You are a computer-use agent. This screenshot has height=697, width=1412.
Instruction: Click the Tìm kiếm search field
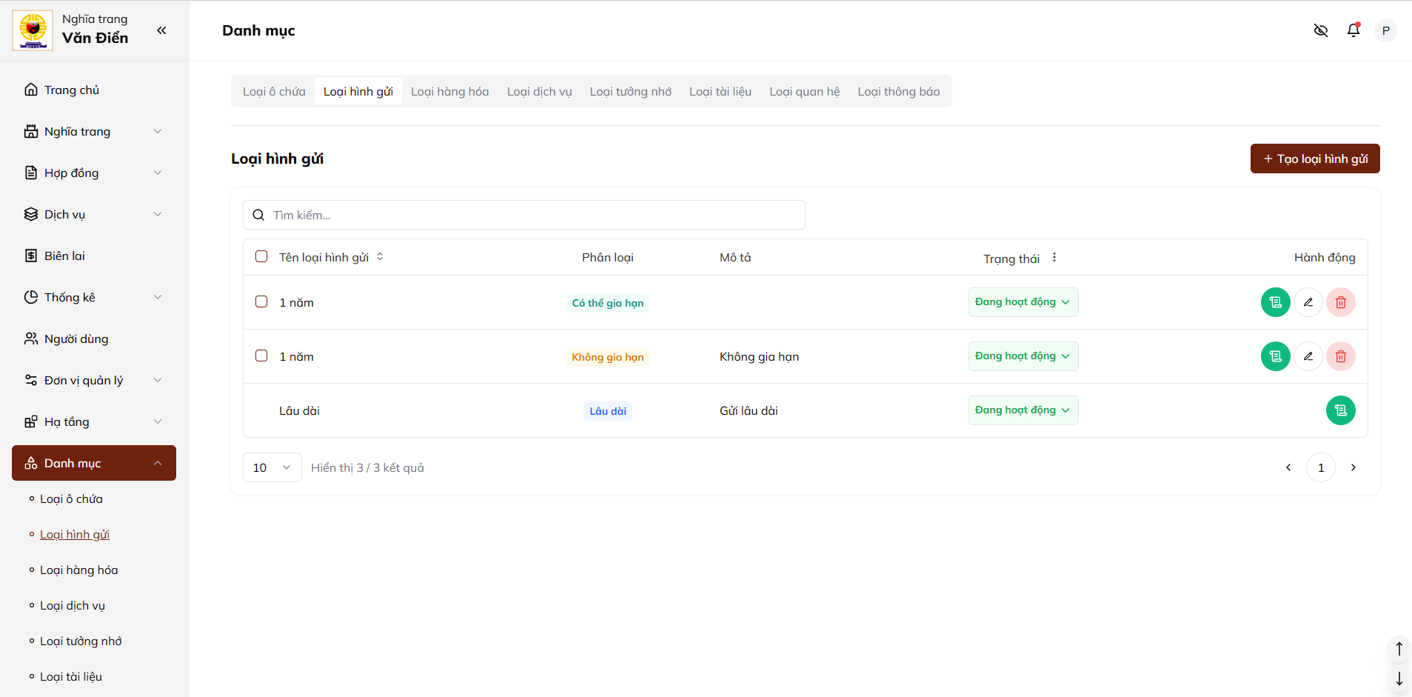[533, 215]
